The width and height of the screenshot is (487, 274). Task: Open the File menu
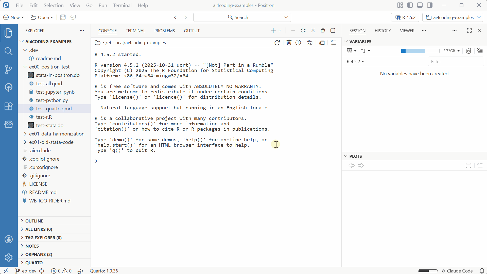click(x=20, y=5)
